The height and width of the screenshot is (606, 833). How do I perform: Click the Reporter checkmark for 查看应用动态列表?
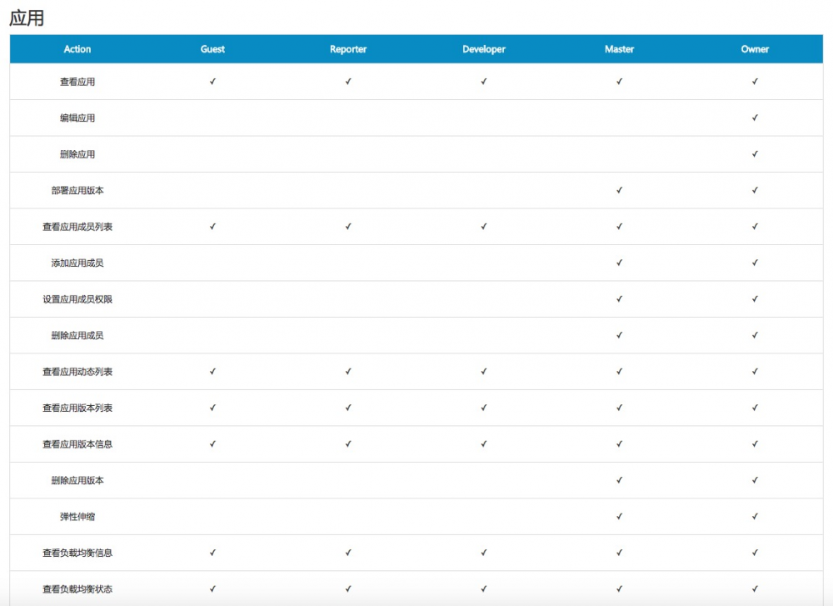[x=347, y=372]
